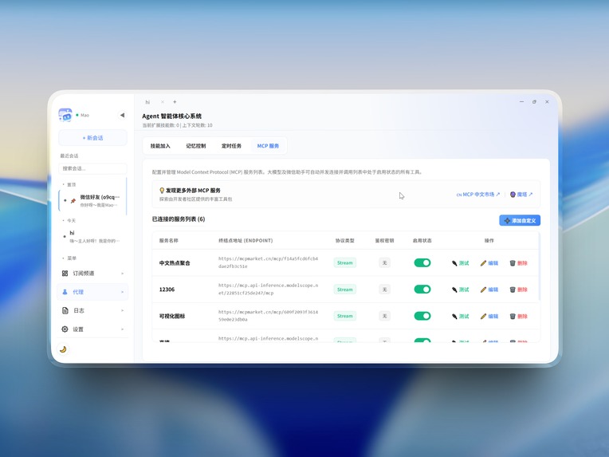The height and width of the screenshot is (457, 609).
Task: Click the 终结点地址 (ENDPOINT) column header
Action: (246, 241)
